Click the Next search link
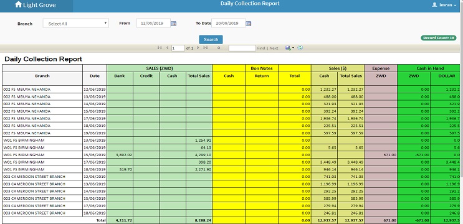Viewport: 463px width, 224px height. tap(274, 48)
